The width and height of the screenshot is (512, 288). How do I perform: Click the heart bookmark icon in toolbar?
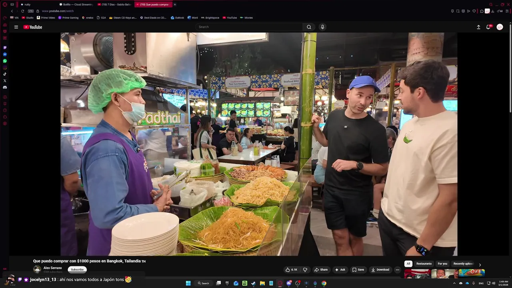tap(474, 11)
